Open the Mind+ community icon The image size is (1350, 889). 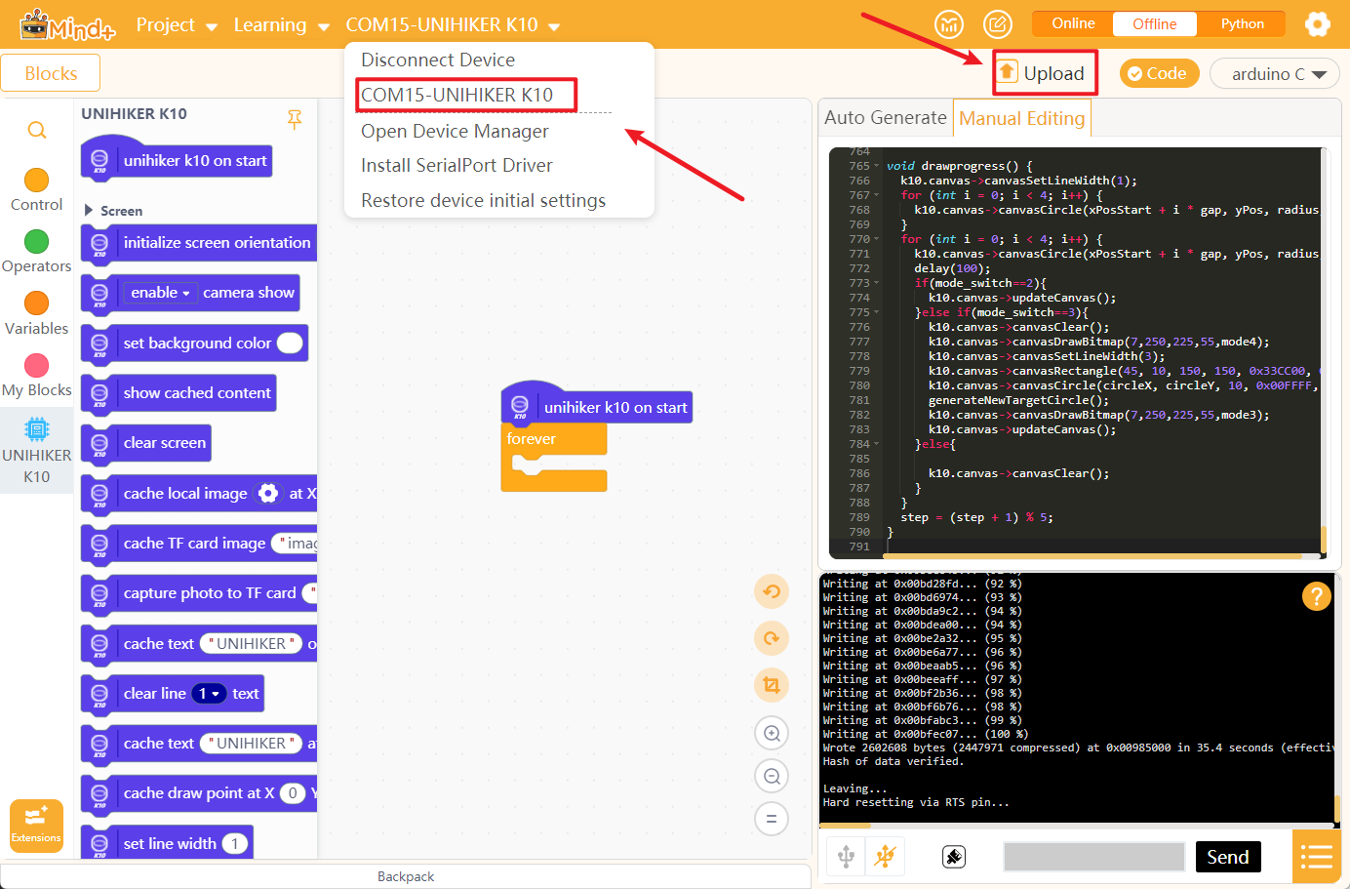[949, 24]
